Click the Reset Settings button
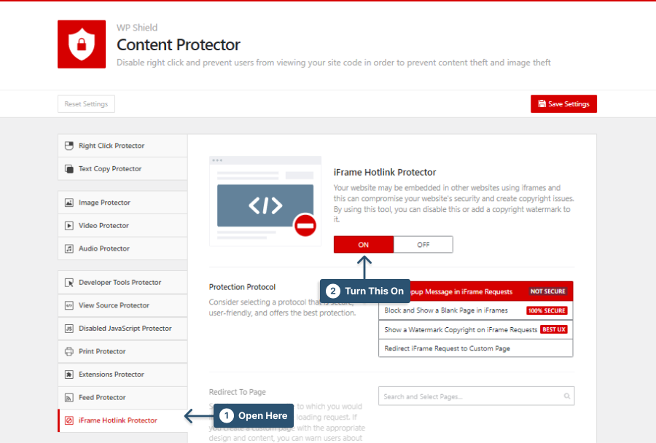656x443 pixels. coord(86,103)
